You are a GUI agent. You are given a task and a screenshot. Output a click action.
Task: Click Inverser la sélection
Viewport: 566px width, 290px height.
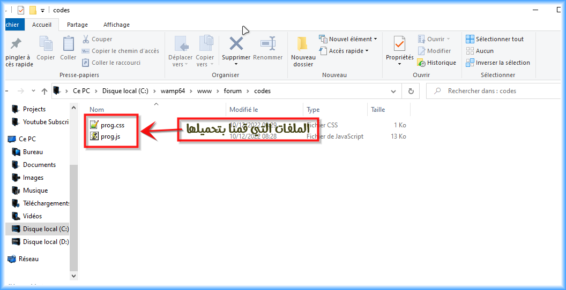pos(498,63)
